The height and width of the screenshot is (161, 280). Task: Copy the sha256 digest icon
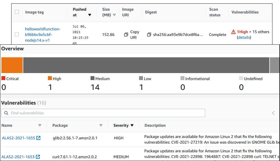click(x=149, y=35)
